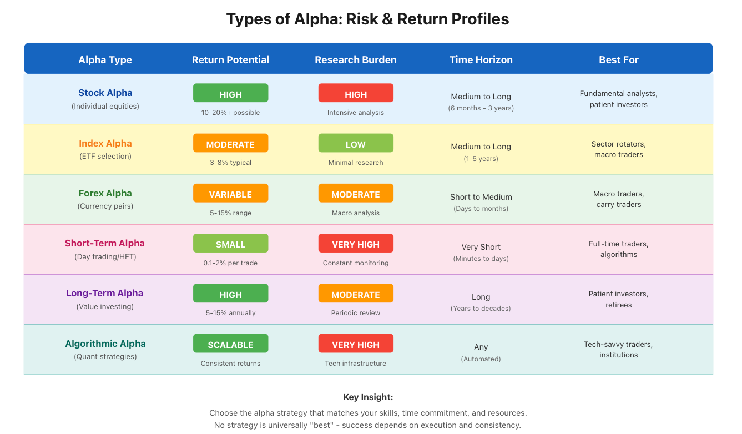Image resolution: width=742 pixels, height=434 pixels.
Task: Select the orange MODERATE badge in Index Alpha row
Action: (x=230, y=143)
